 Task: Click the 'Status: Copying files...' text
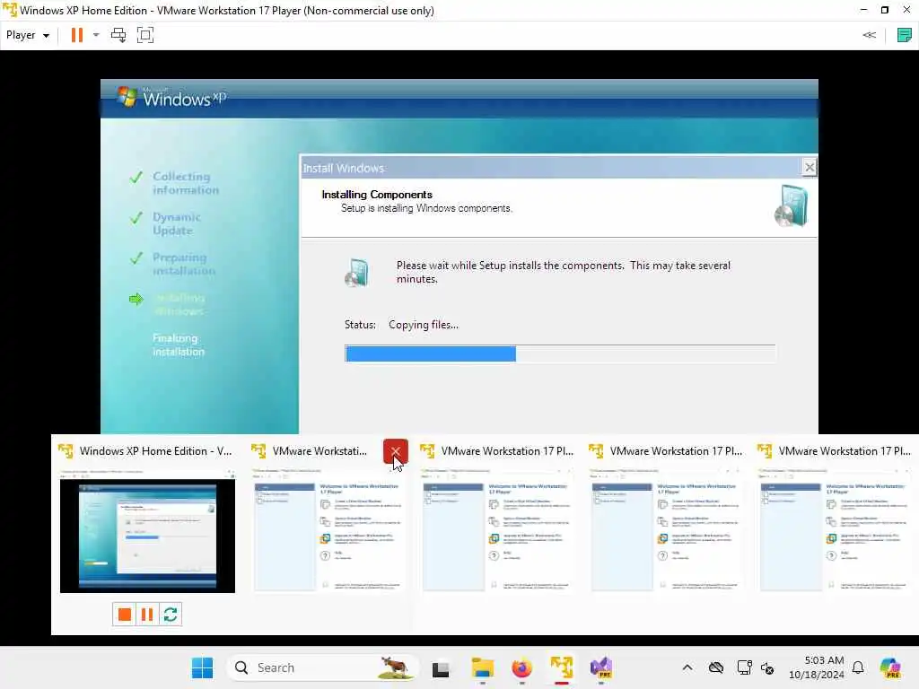click(401, 325)
